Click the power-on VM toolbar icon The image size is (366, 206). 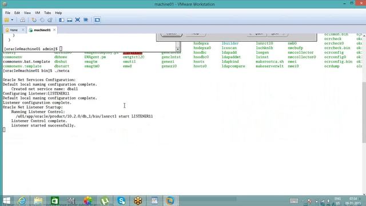coord(7,20)
